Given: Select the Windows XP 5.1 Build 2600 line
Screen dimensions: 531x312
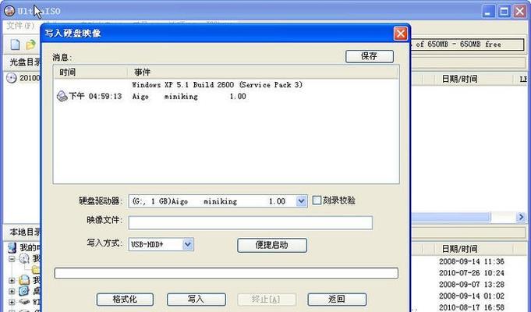Looking at the screenshot, I should pyautogui.click(x=217, y=85).
